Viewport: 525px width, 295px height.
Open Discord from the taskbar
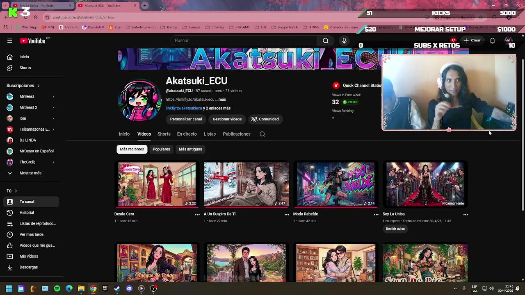pos(129,288)
